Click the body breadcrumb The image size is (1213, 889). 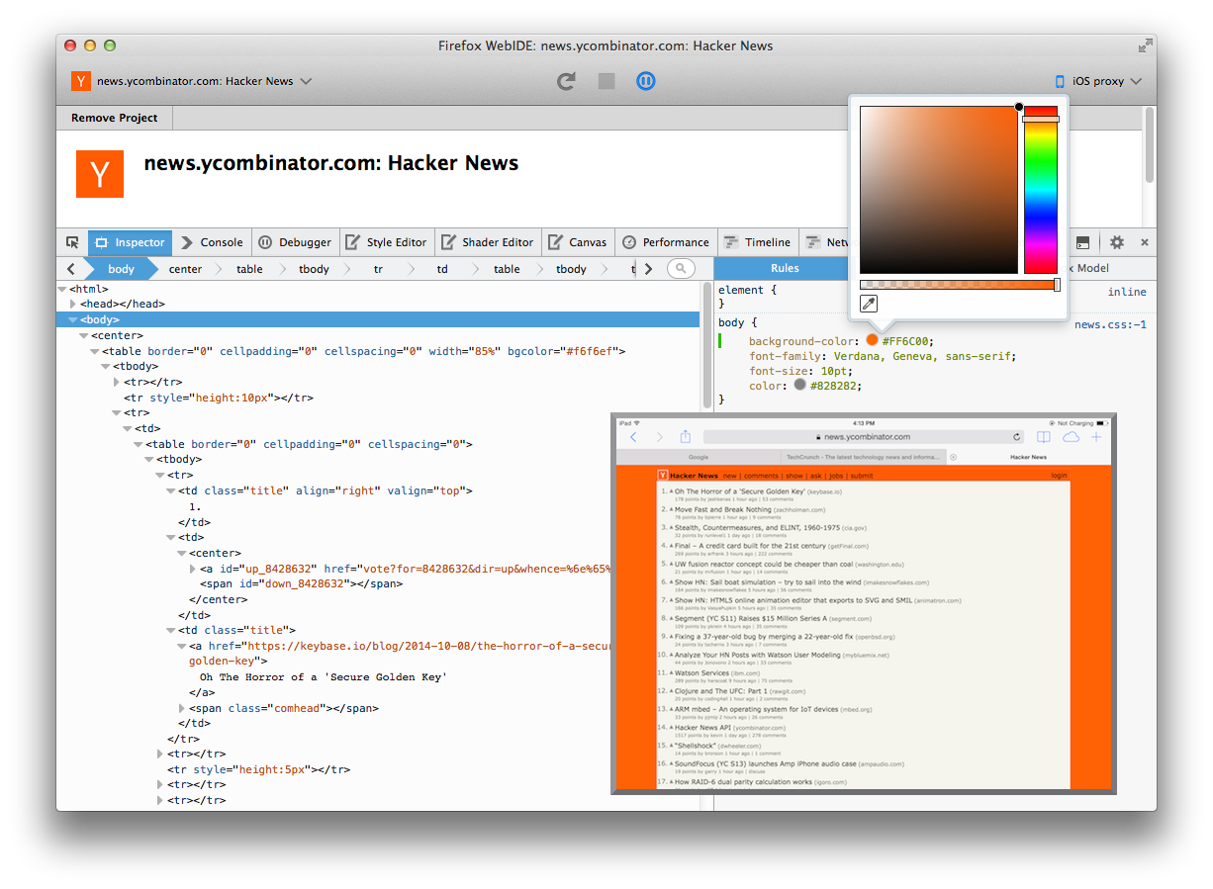(x=121, y=269)
